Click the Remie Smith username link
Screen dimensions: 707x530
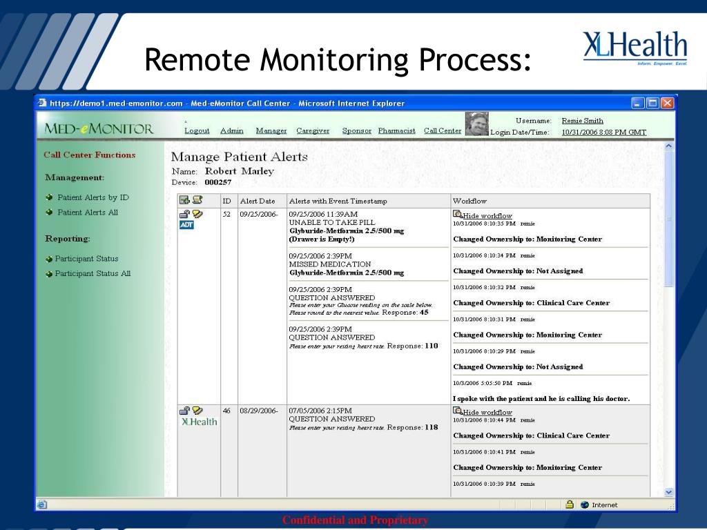click(x=582, y=120)
